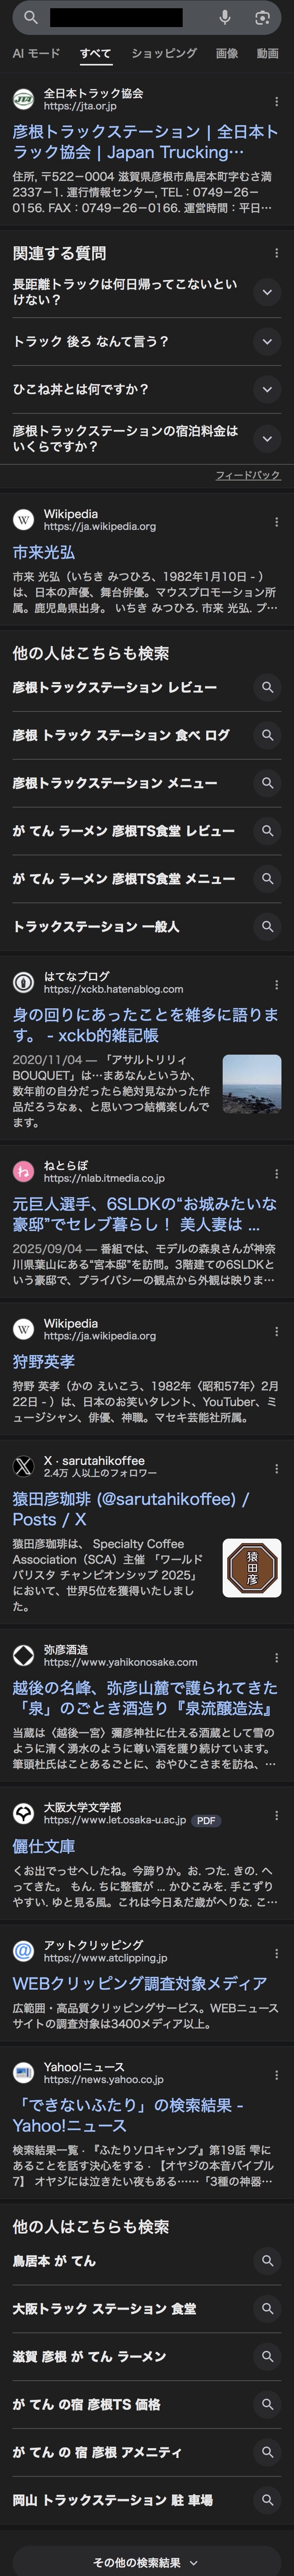Open Google Lens camera search icon
The width and height of the screenshot is (294, 2576).
pos(262,17)
